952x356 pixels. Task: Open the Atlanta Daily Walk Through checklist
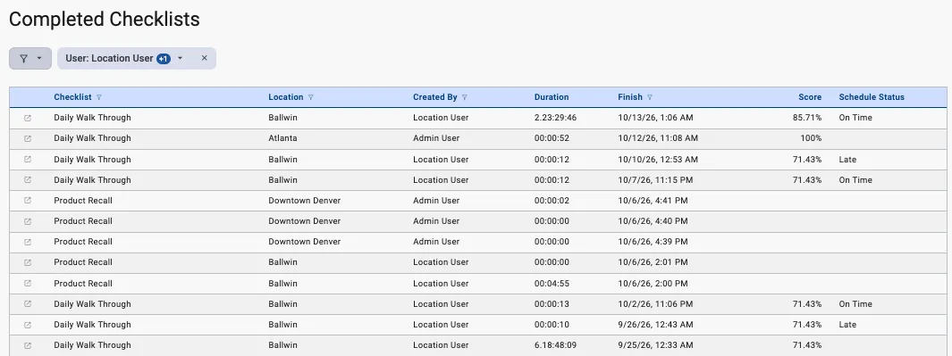pos(28,139)
